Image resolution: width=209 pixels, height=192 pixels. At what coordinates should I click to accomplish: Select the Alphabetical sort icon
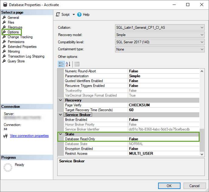(x=68, y=64)
